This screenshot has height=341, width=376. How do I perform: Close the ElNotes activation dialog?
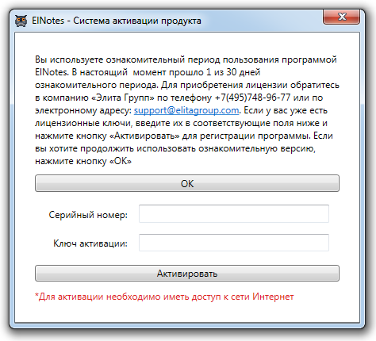341,17
